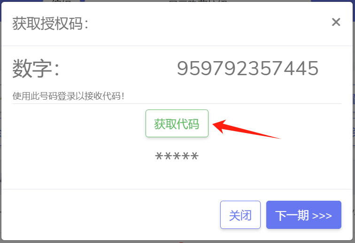Click the green 获取代码 button
Screen dimensions: 355x243
pos(177,123)
